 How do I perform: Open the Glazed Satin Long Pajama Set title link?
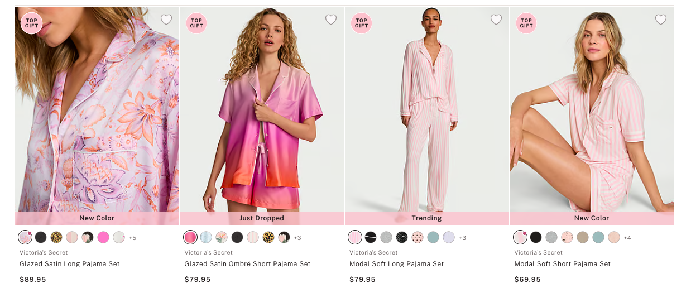coord(70,264)
